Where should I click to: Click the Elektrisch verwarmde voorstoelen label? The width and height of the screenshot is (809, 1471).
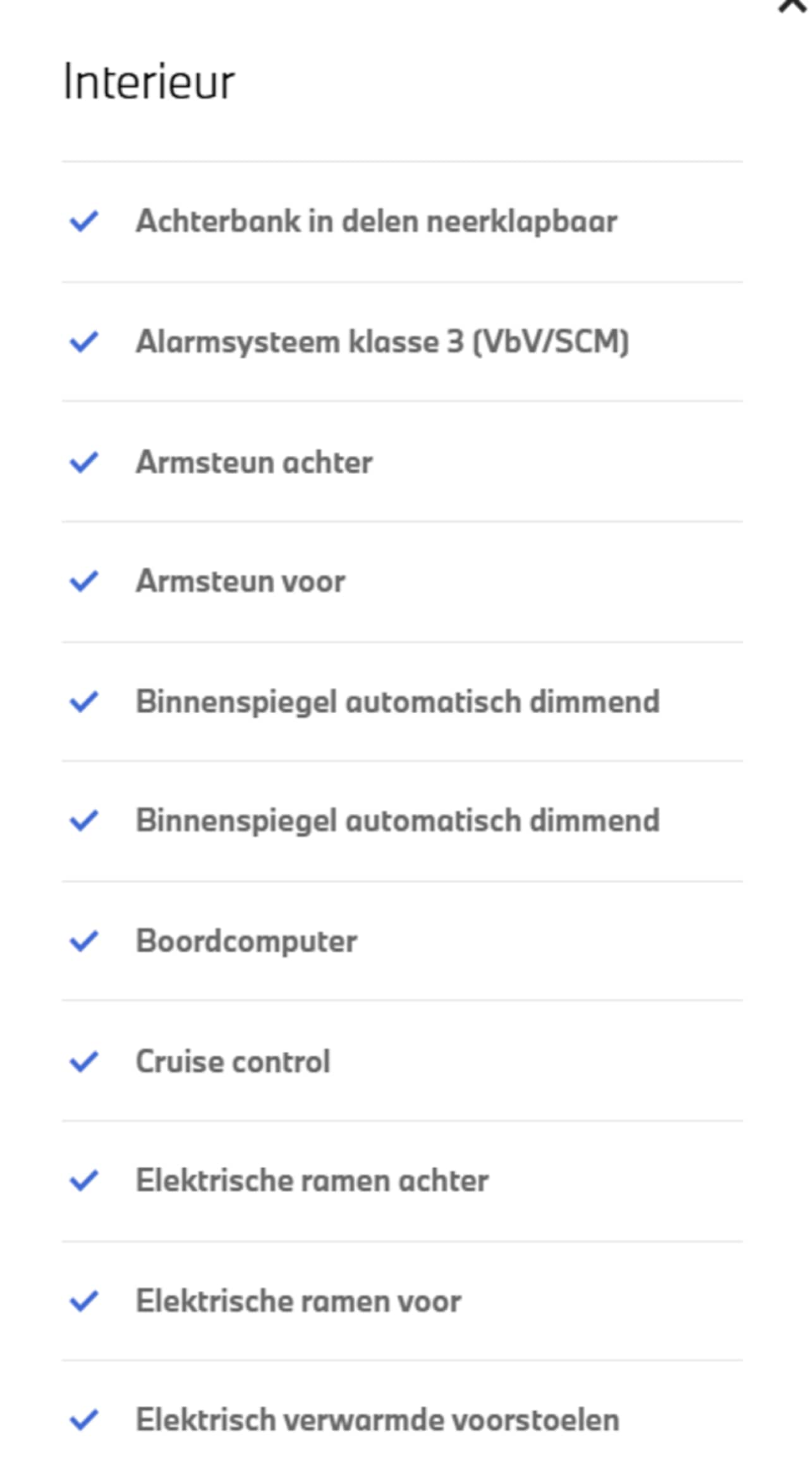point(377,1420)
